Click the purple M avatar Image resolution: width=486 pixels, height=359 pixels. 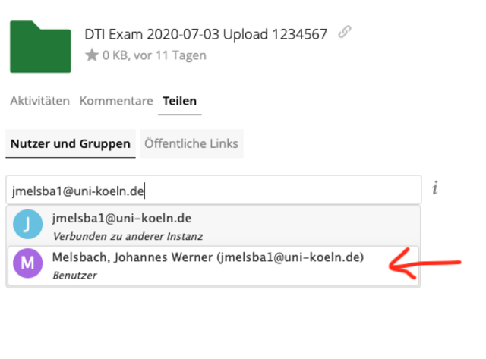pos(27,263)
